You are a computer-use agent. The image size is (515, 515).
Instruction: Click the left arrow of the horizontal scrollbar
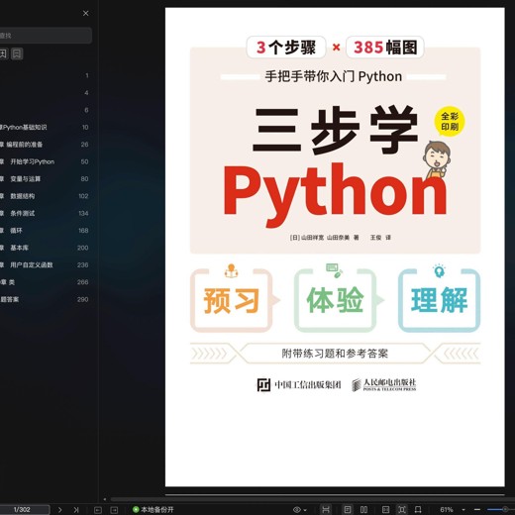tap(105, 499)
